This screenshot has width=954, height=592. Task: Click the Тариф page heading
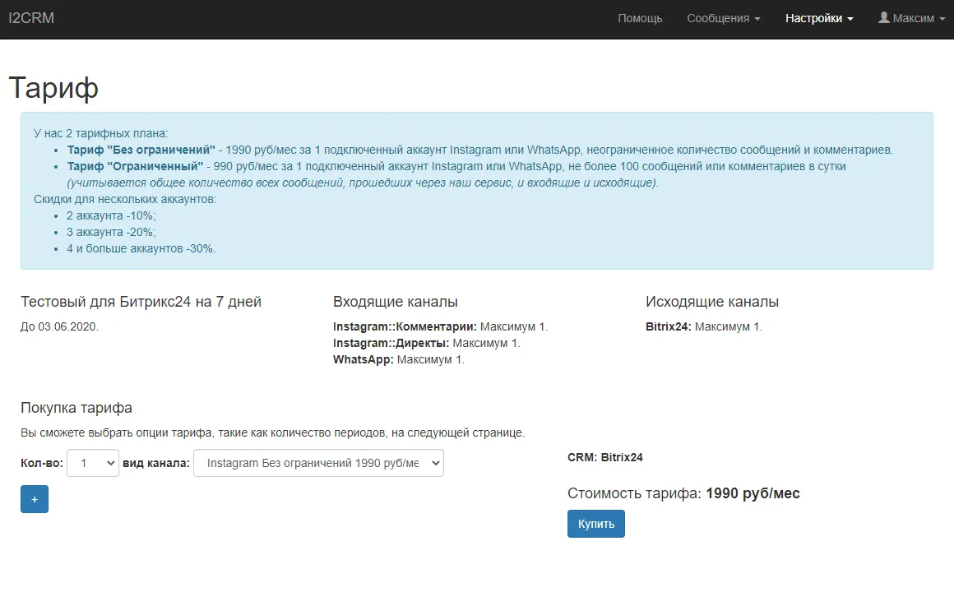point(54,87)
